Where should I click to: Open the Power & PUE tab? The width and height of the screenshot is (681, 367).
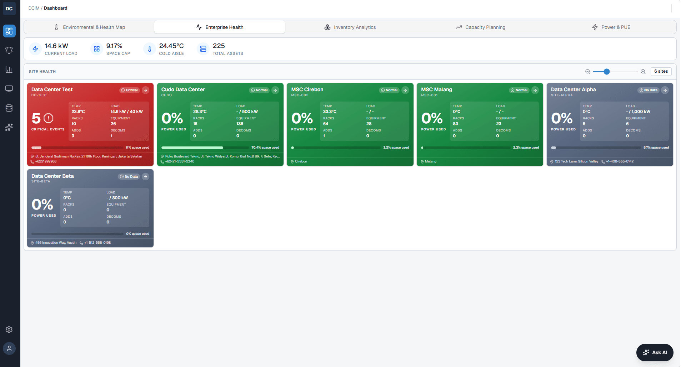[611, 27]
